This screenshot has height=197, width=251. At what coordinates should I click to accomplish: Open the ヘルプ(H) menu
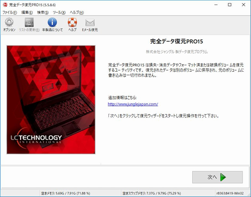(x=77, y=13)
